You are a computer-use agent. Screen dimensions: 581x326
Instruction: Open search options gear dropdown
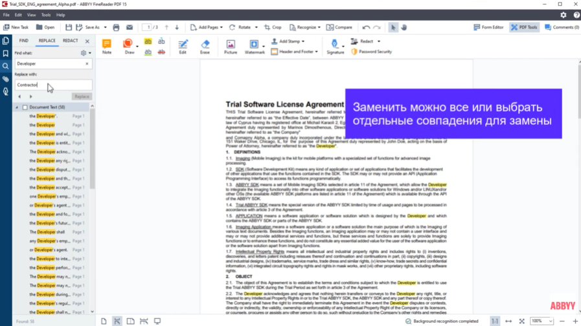pos(85,53)
